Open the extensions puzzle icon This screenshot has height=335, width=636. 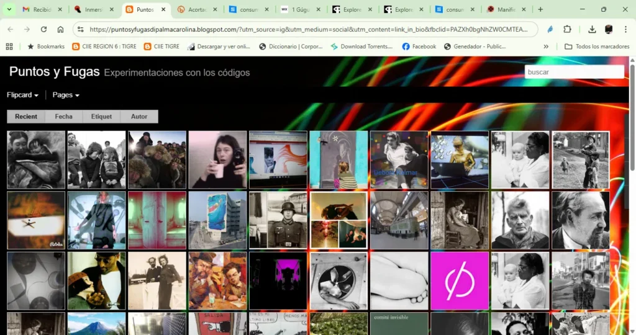[x=567, y=29]
